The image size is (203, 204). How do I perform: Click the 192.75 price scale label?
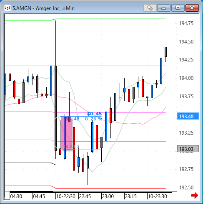click(x=186, y=169)
